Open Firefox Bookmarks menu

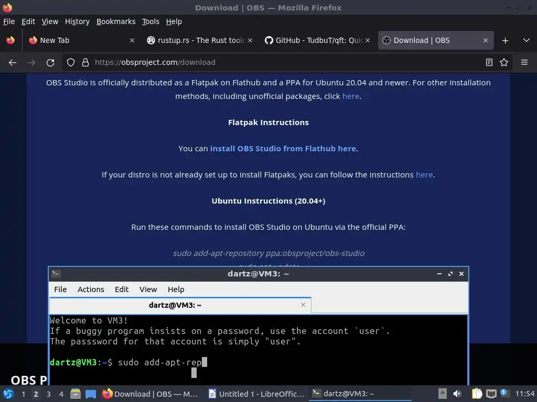[116, 21]
